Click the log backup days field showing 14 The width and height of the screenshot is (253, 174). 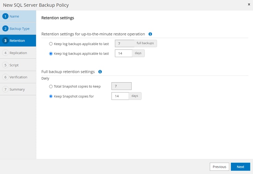point(124,53)
